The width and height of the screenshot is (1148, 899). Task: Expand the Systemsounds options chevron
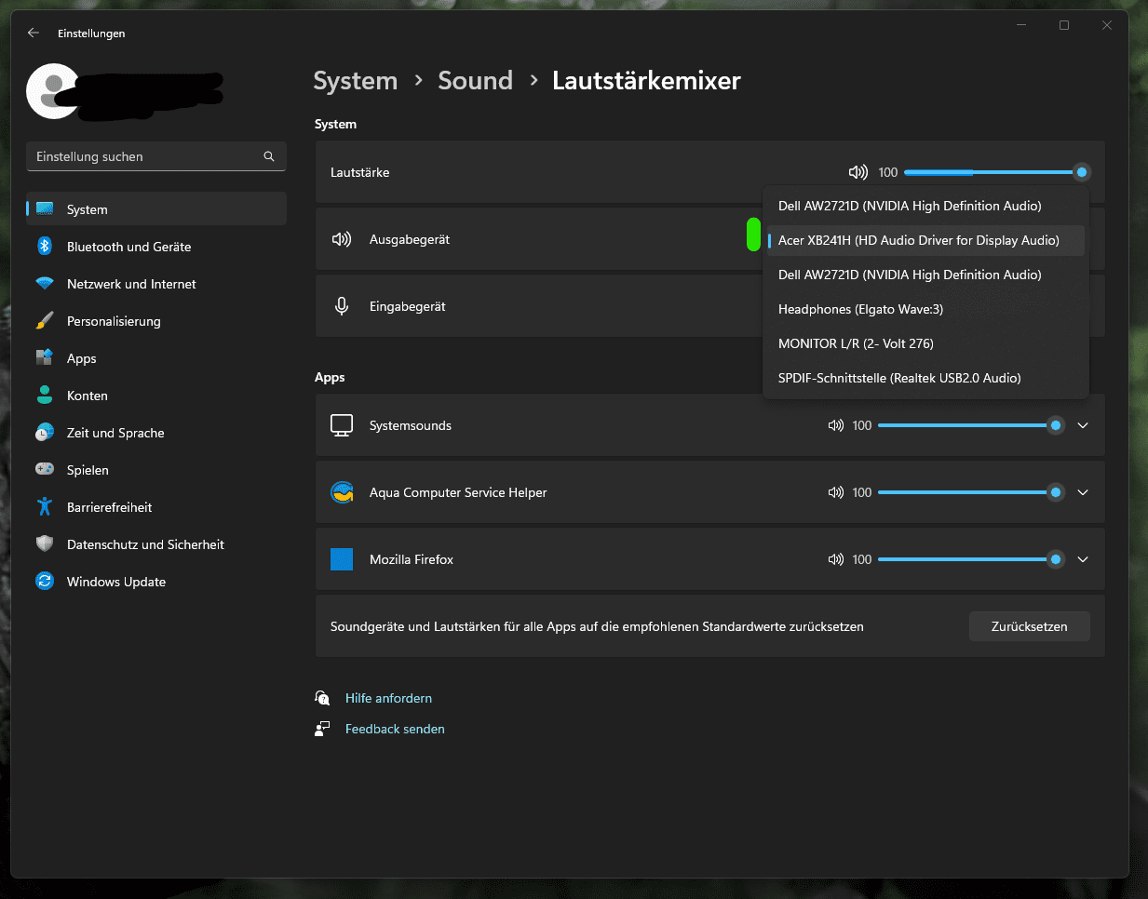(x=1083, y=425)
